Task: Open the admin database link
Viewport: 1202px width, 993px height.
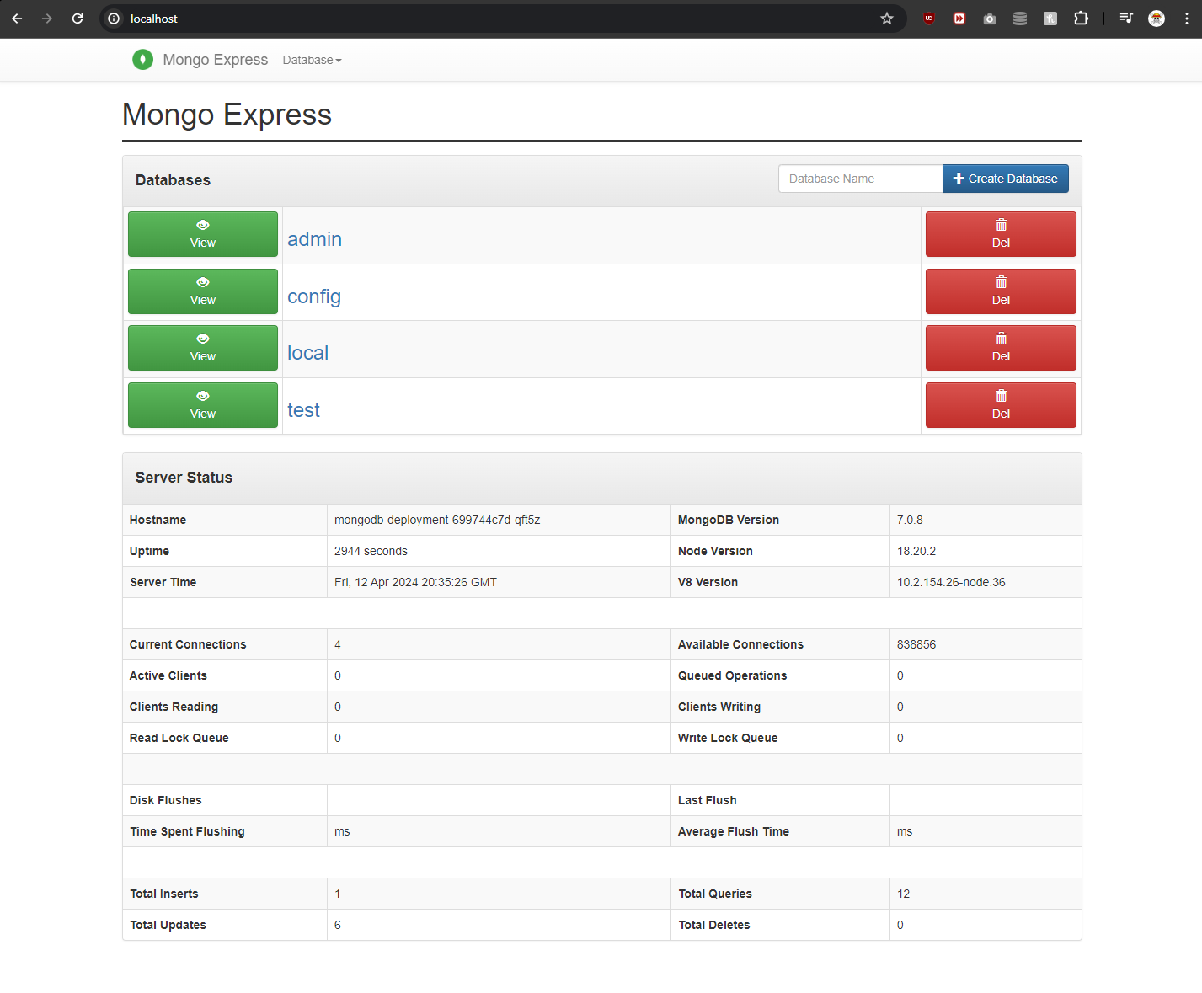Action: pyautogui.click(x=314, y=239)
